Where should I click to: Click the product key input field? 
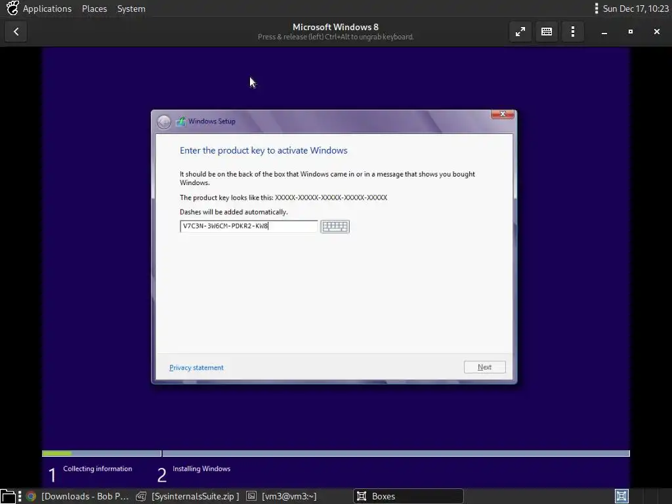[249, 226]
